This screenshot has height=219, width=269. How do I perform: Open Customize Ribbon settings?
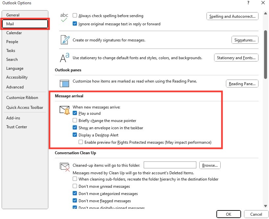25,98
